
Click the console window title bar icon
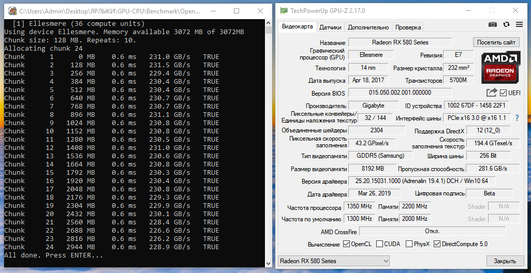pyautogui.click(x=12, y=11)
